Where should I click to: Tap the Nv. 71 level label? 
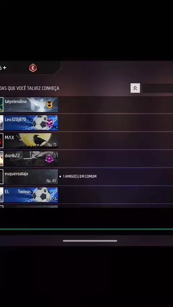(x=52, y=145)
